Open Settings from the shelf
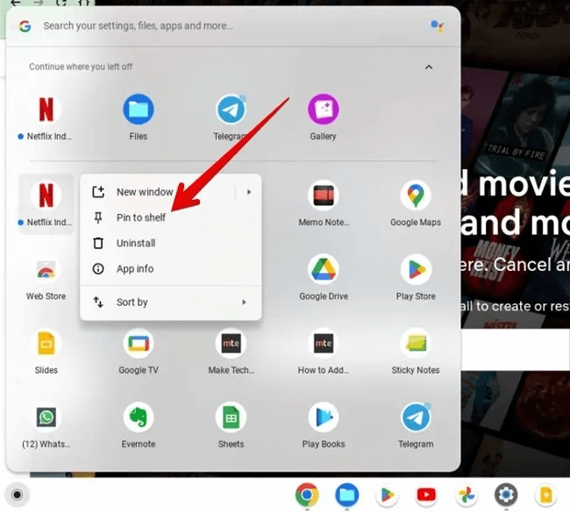Screen dimensions: 570x512 click(506, 494)
